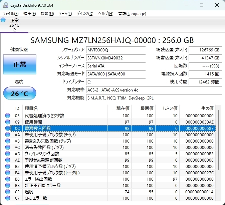Open the テーマ(T) menu
This screenshot has width=225, height=205.
coord(65,14)
